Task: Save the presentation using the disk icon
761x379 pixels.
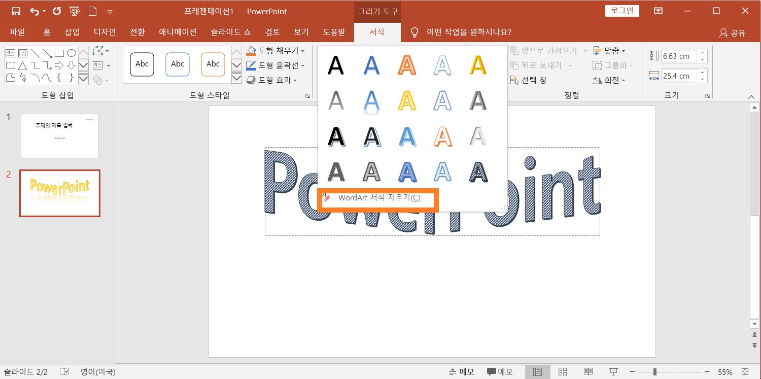Action: tap(16, 11)
